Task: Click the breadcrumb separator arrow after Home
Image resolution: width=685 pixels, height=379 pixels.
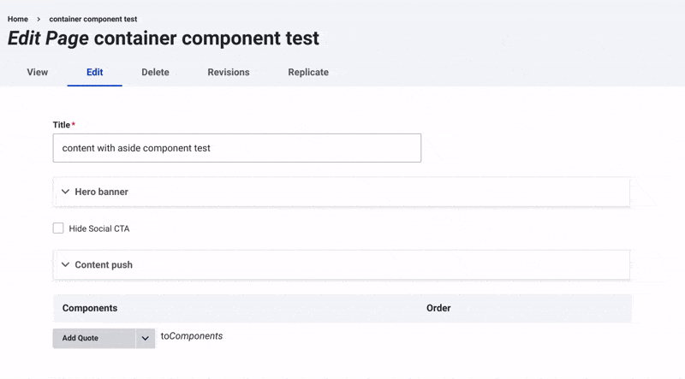Action: point(39,19)
